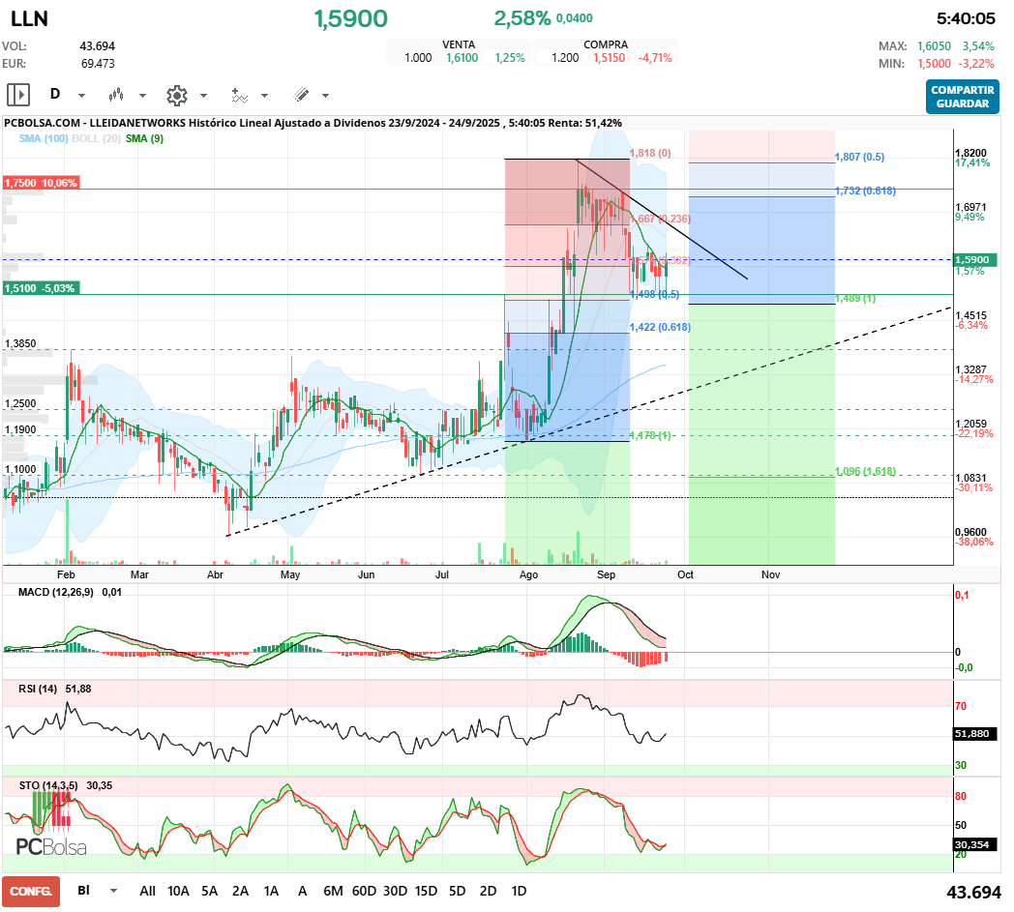Click the EUR value 69.473

pos(98,63)
